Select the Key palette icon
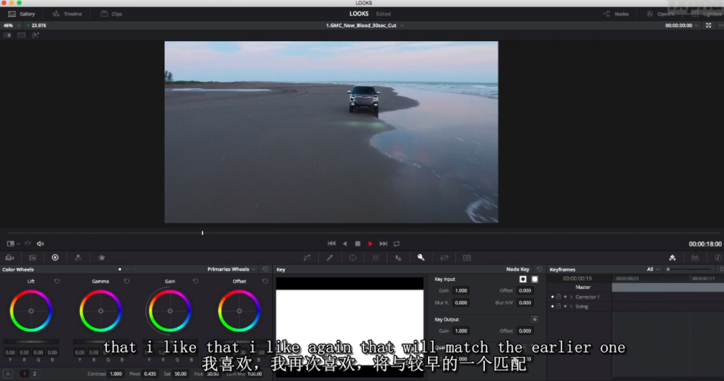 (421, 258)
